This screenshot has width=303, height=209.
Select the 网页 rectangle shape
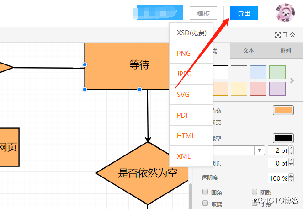tap(9, 147)
